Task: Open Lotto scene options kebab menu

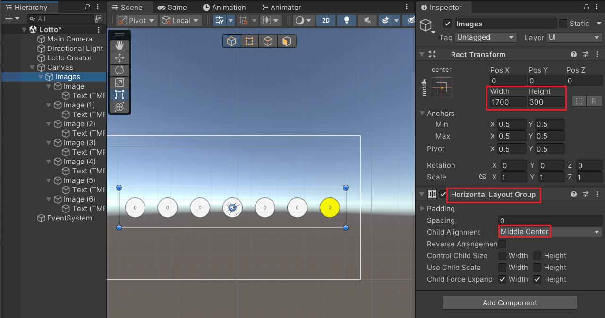Action: point(99,30)
